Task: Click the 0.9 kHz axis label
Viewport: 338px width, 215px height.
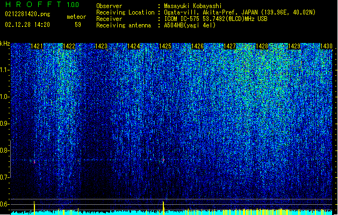Action: [4, 124]
